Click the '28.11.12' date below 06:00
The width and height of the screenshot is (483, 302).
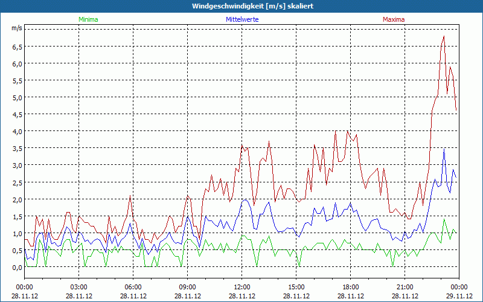click(133, 296)
